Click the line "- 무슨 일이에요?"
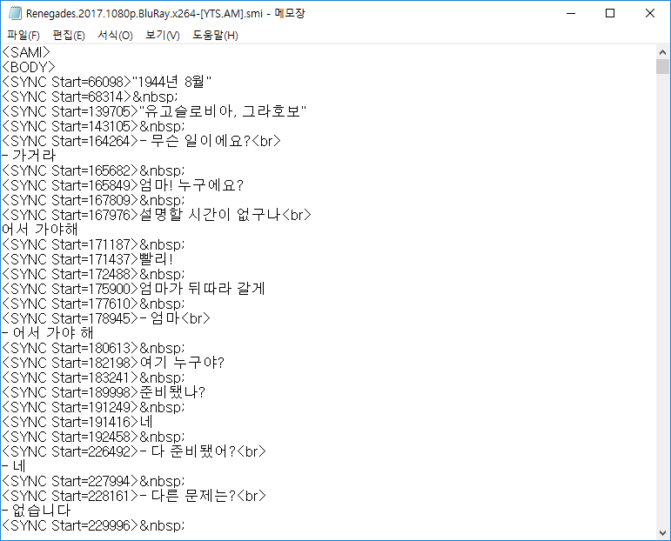 click(x=141, y=141)
